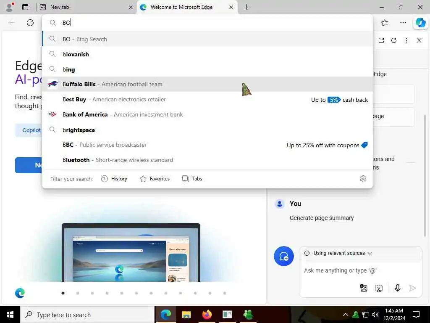Open notification center icon
This screenshot has width=430, height=323.
416,315
